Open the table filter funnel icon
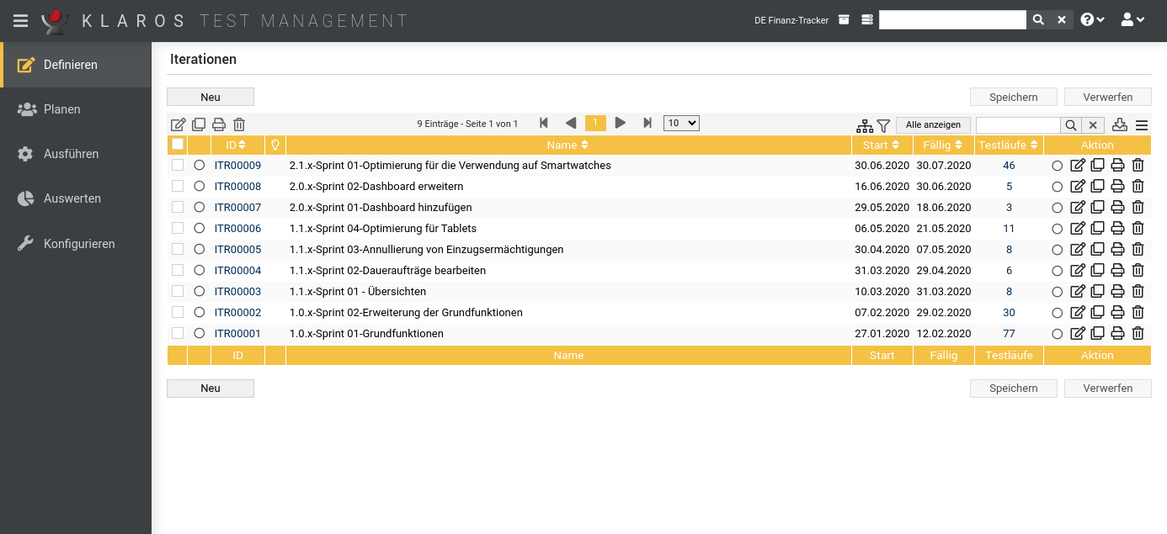Screen dimensions: 1167x534 [x=883, y=125]
